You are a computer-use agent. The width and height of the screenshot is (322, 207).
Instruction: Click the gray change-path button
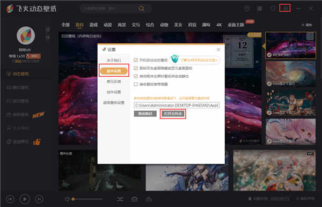(145, 114)
